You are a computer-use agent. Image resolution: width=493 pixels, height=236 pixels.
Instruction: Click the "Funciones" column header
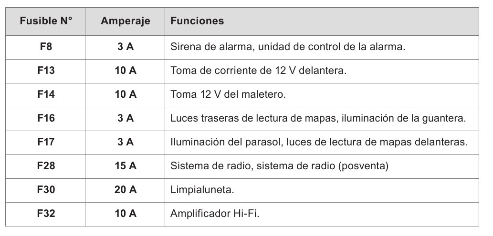[197, 21]
